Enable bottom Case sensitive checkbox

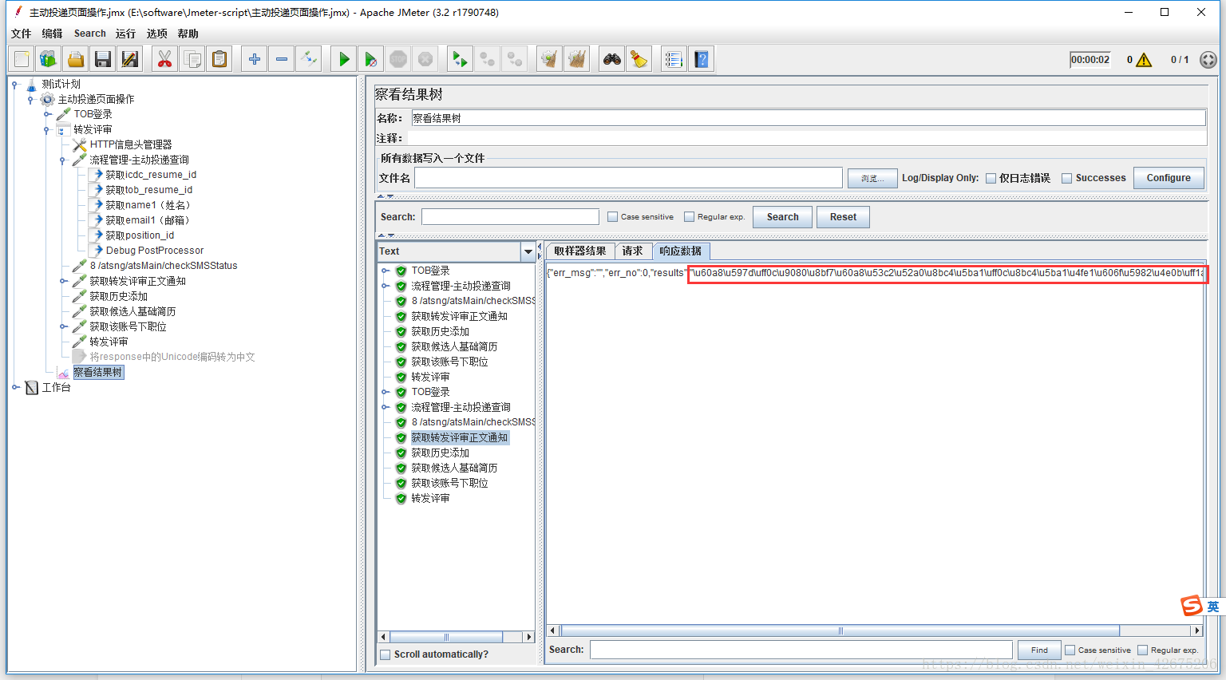[1070, 650]
